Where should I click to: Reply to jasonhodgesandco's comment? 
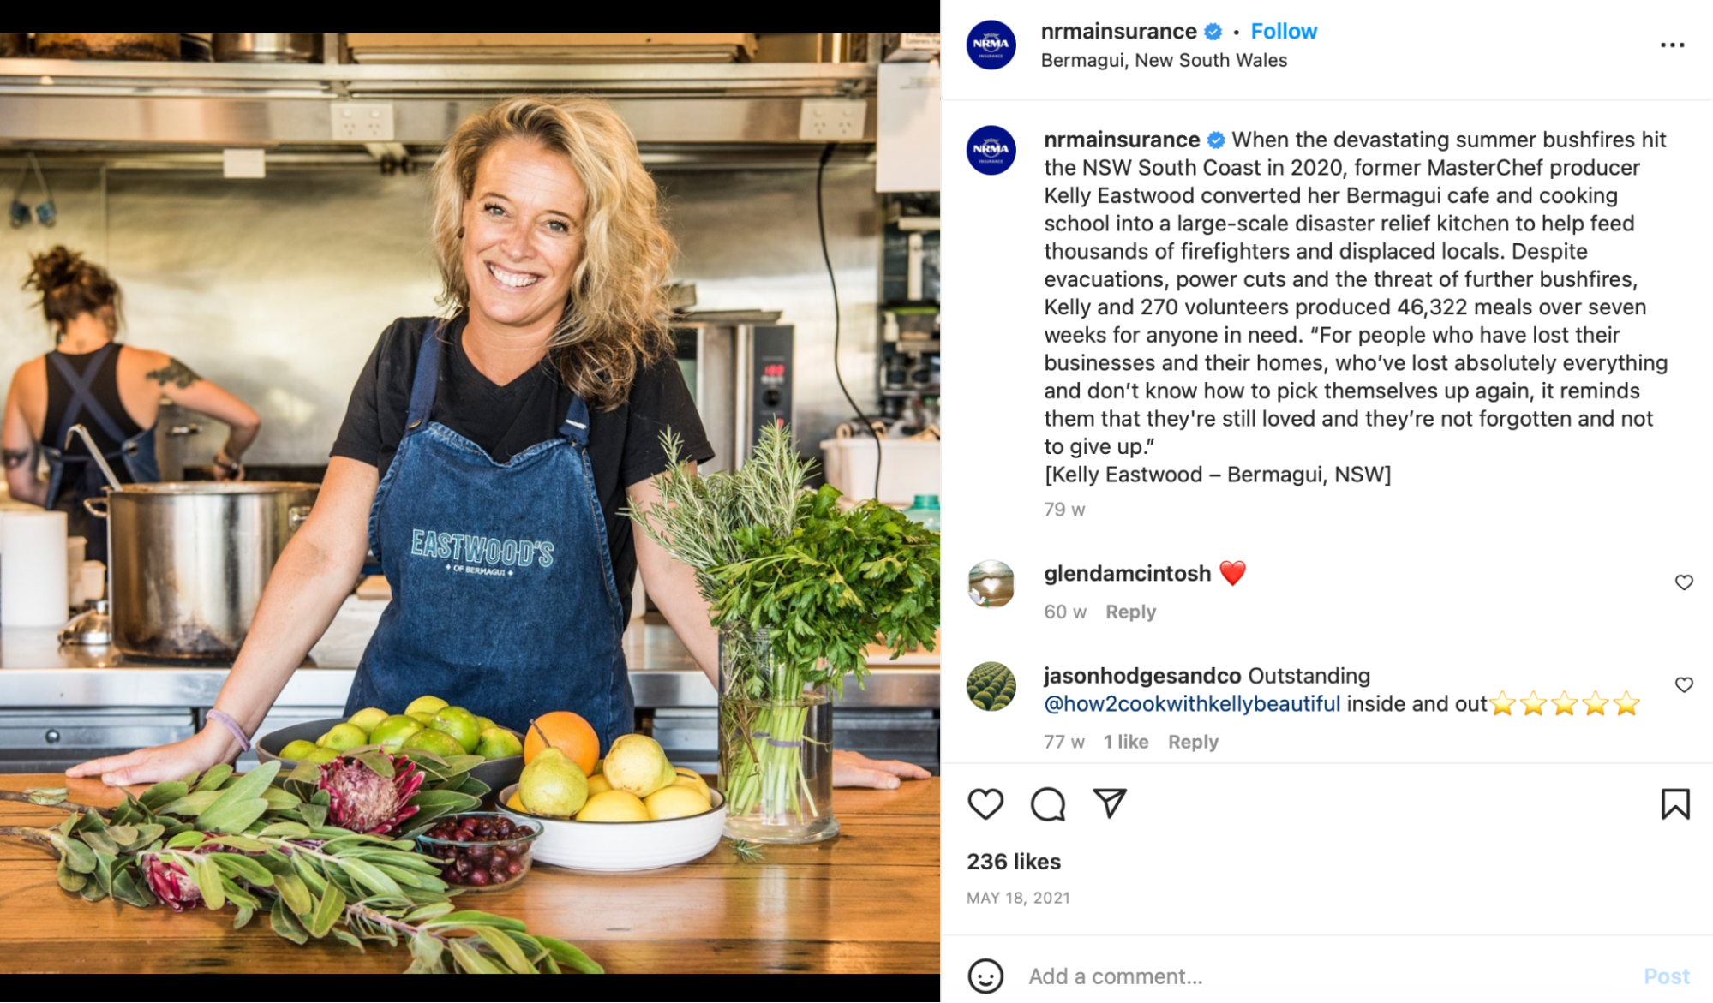point(1193,742)
